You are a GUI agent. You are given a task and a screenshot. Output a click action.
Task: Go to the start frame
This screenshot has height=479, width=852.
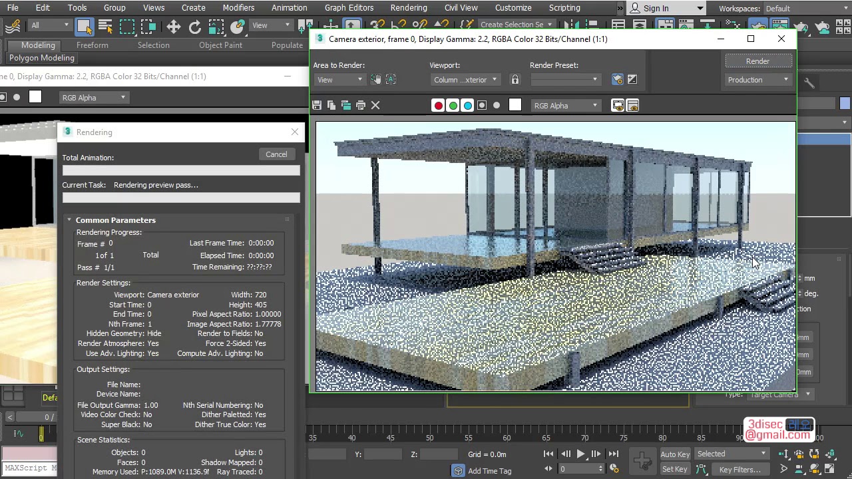click(x=548, y=454)
